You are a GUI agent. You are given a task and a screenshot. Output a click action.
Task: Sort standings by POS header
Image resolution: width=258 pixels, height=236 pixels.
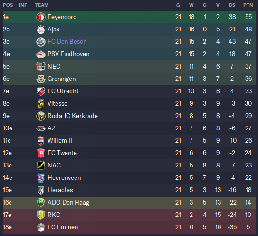pyautogui.click(x=8, y=5)
